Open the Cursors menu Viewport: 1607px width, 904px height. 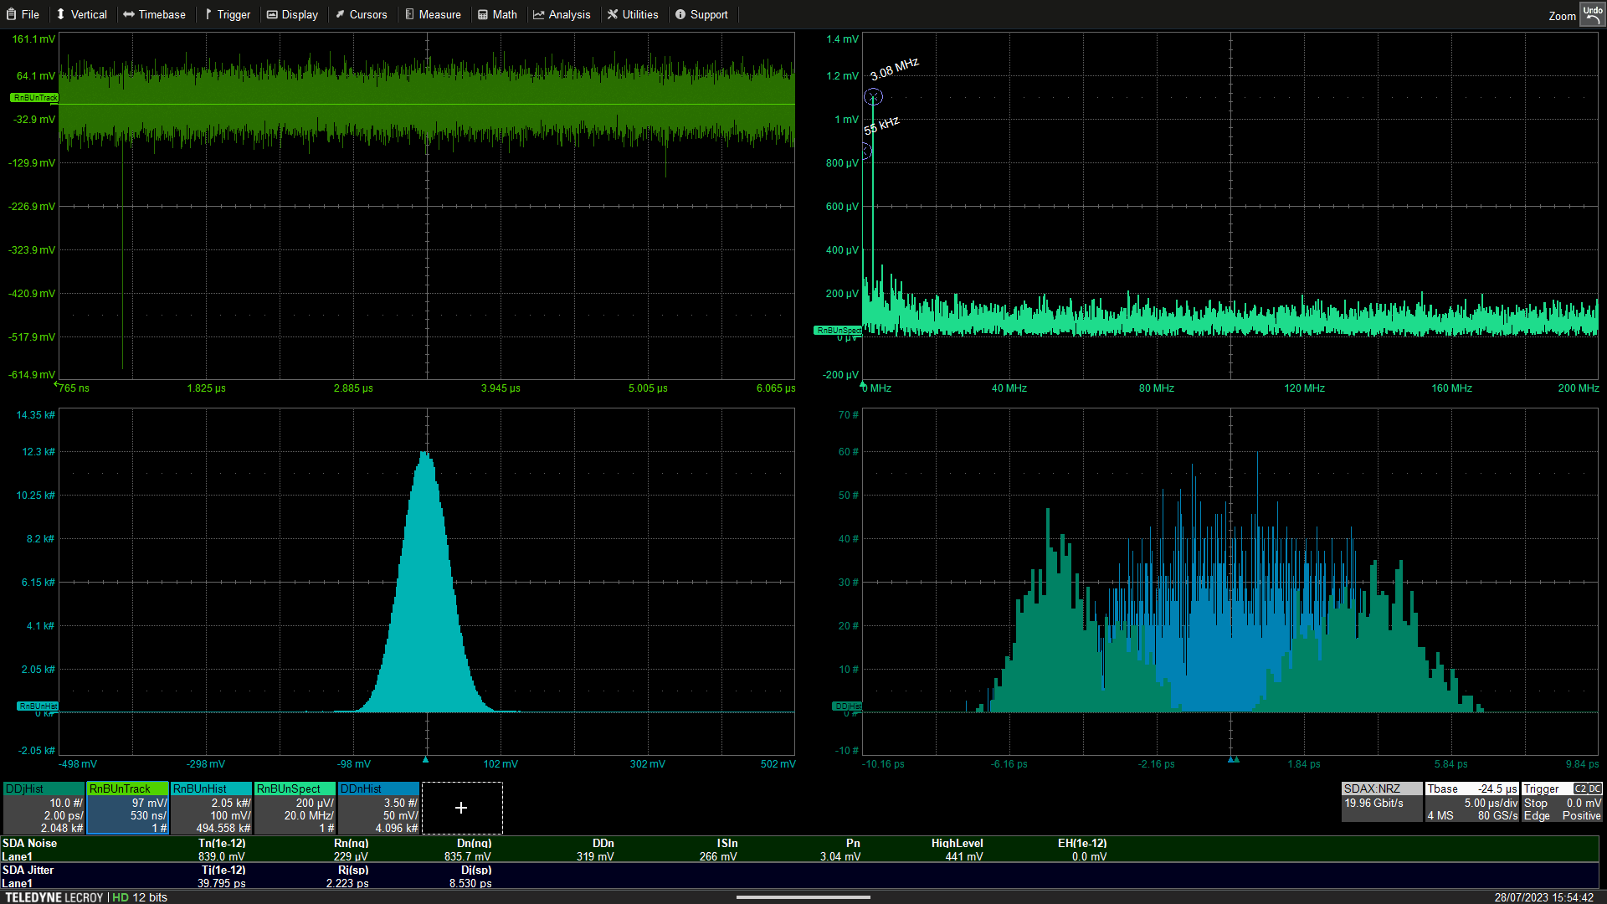pos(362,14)
